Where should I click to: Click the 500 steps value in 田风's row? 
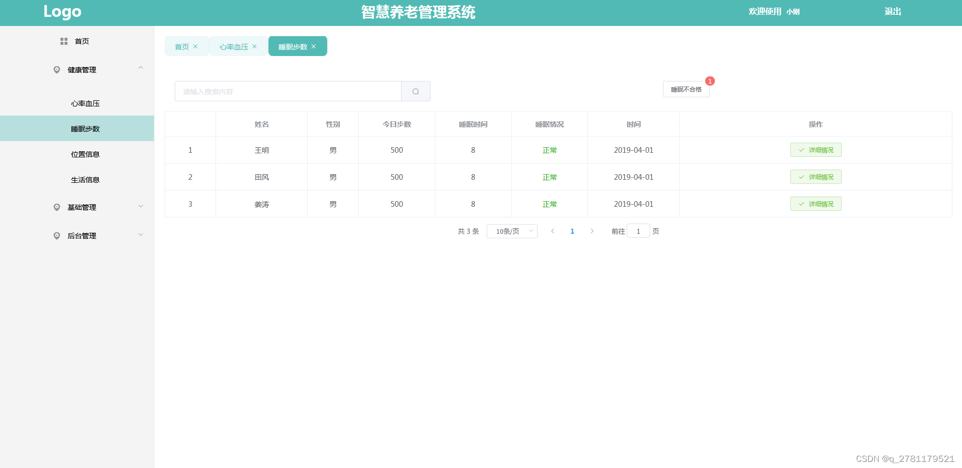(397, 177)
